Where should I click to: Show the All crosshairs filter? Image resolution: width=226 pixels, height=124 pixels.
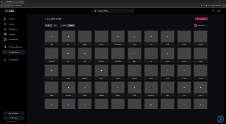tap(48, 25)
